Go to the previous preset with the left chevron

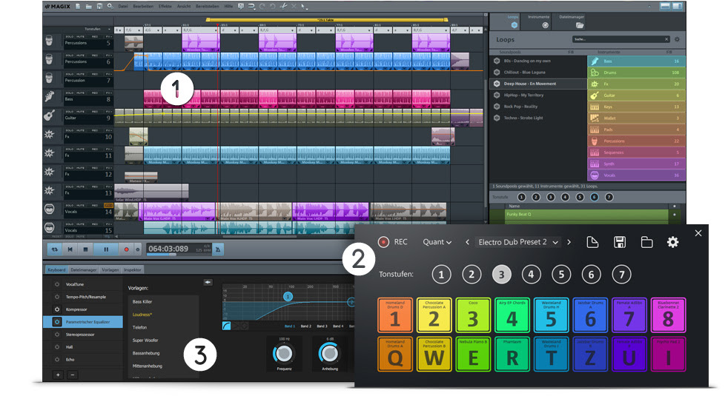click(x=468, y=242)
